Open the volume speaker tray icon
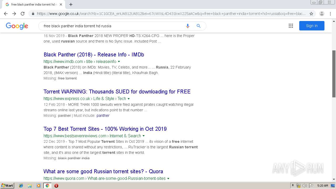This screenshot has height=189, width=336. tap(305, 186)
